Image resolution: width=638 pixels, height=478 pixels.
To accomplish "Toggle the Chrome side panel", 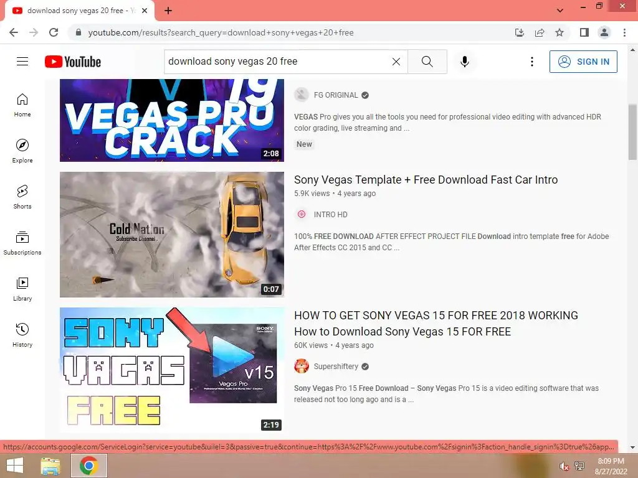I will (584, 32).
